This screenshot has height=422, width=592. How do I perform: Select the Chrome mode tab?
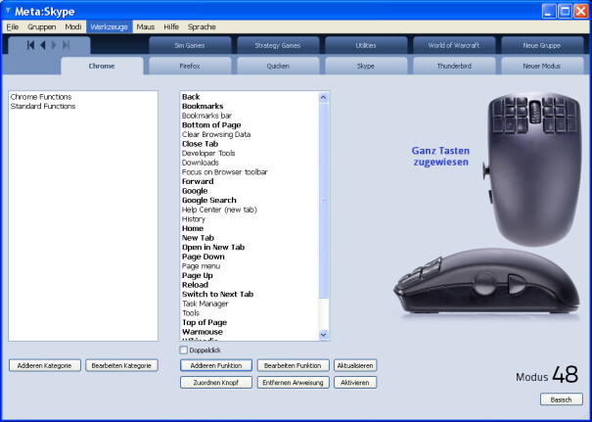(x=102, y=66)
